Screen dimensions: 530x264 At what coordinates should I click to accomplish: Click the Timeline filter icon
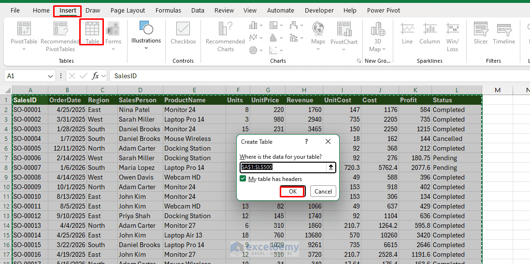[x=503, y=29]
